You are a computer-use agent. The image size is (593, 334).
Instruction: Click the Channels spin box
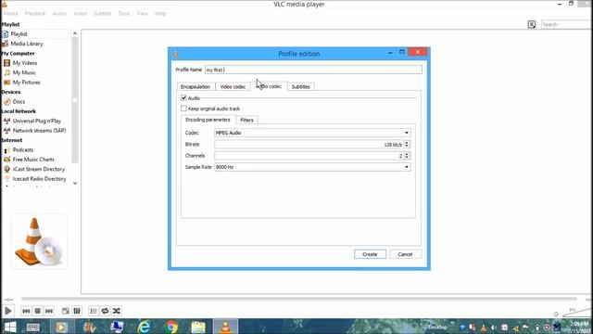312,156
